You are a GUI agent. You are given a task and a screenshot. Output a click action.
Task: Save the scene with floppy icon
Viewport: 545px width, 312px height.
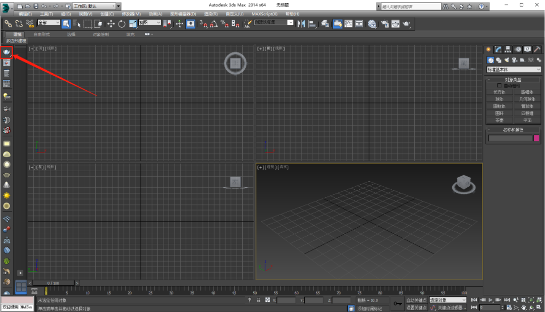[35, 6]
